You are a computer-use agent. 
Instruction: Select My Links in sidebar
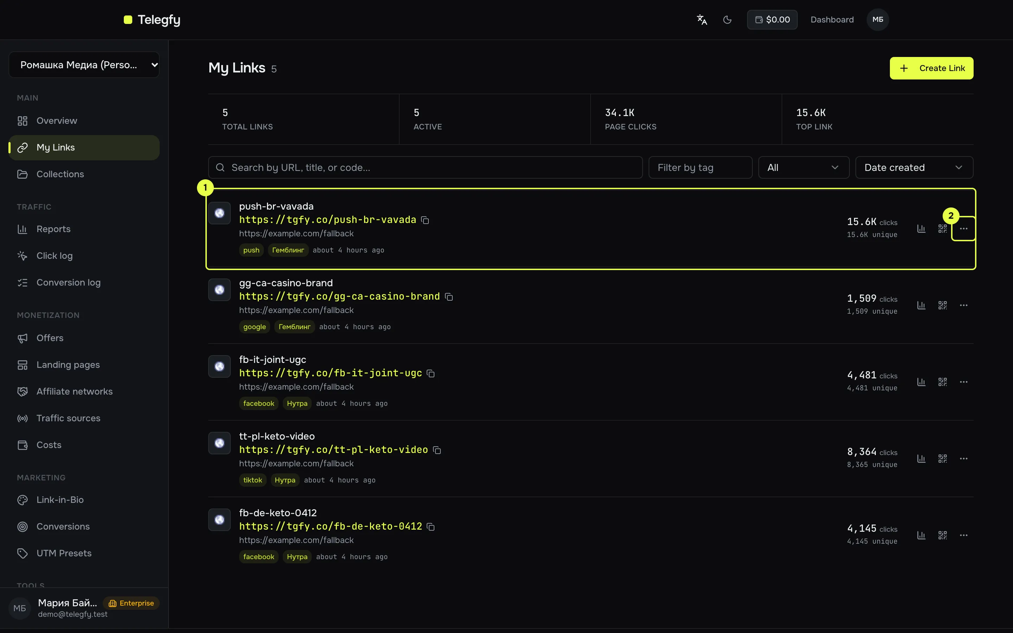(84, 147)
